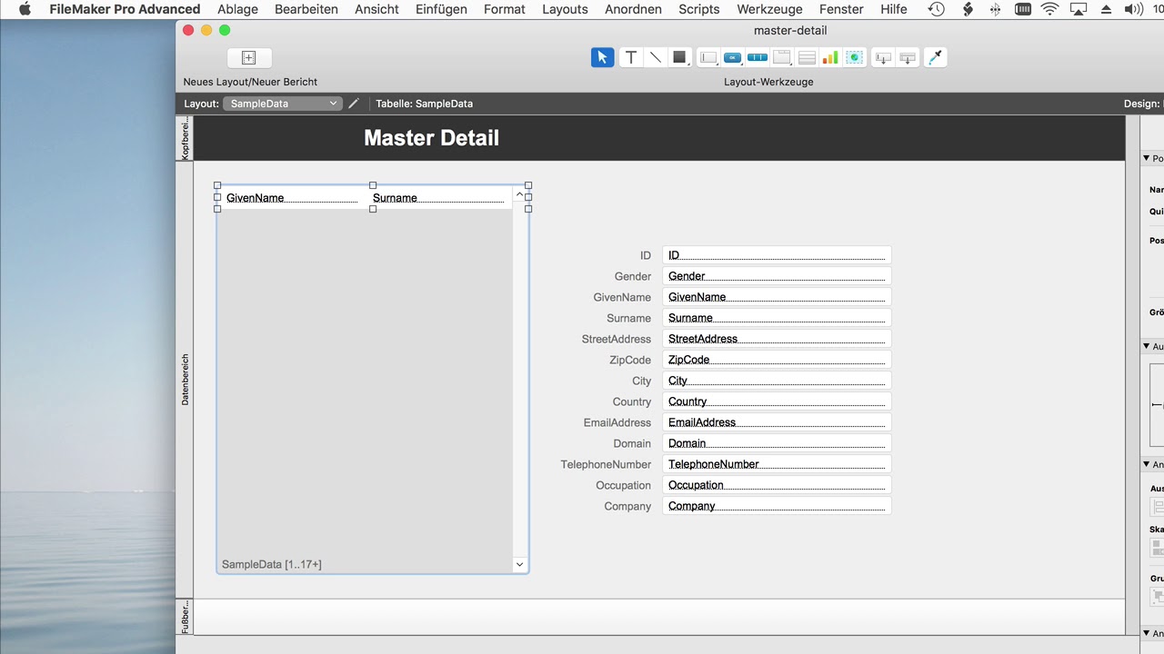
Task: Open the Werkzeuge menu
Action: coord(769,9)
